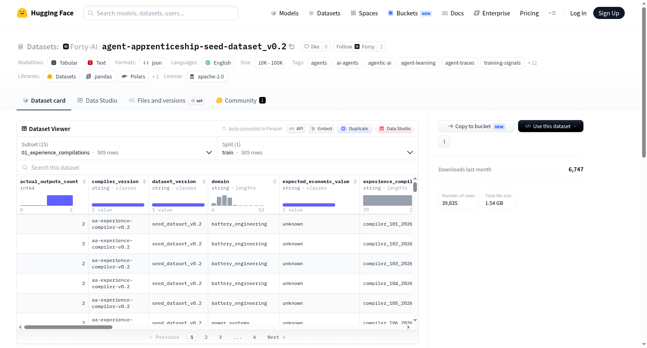Click the Duplicate button

pos(355,129)
